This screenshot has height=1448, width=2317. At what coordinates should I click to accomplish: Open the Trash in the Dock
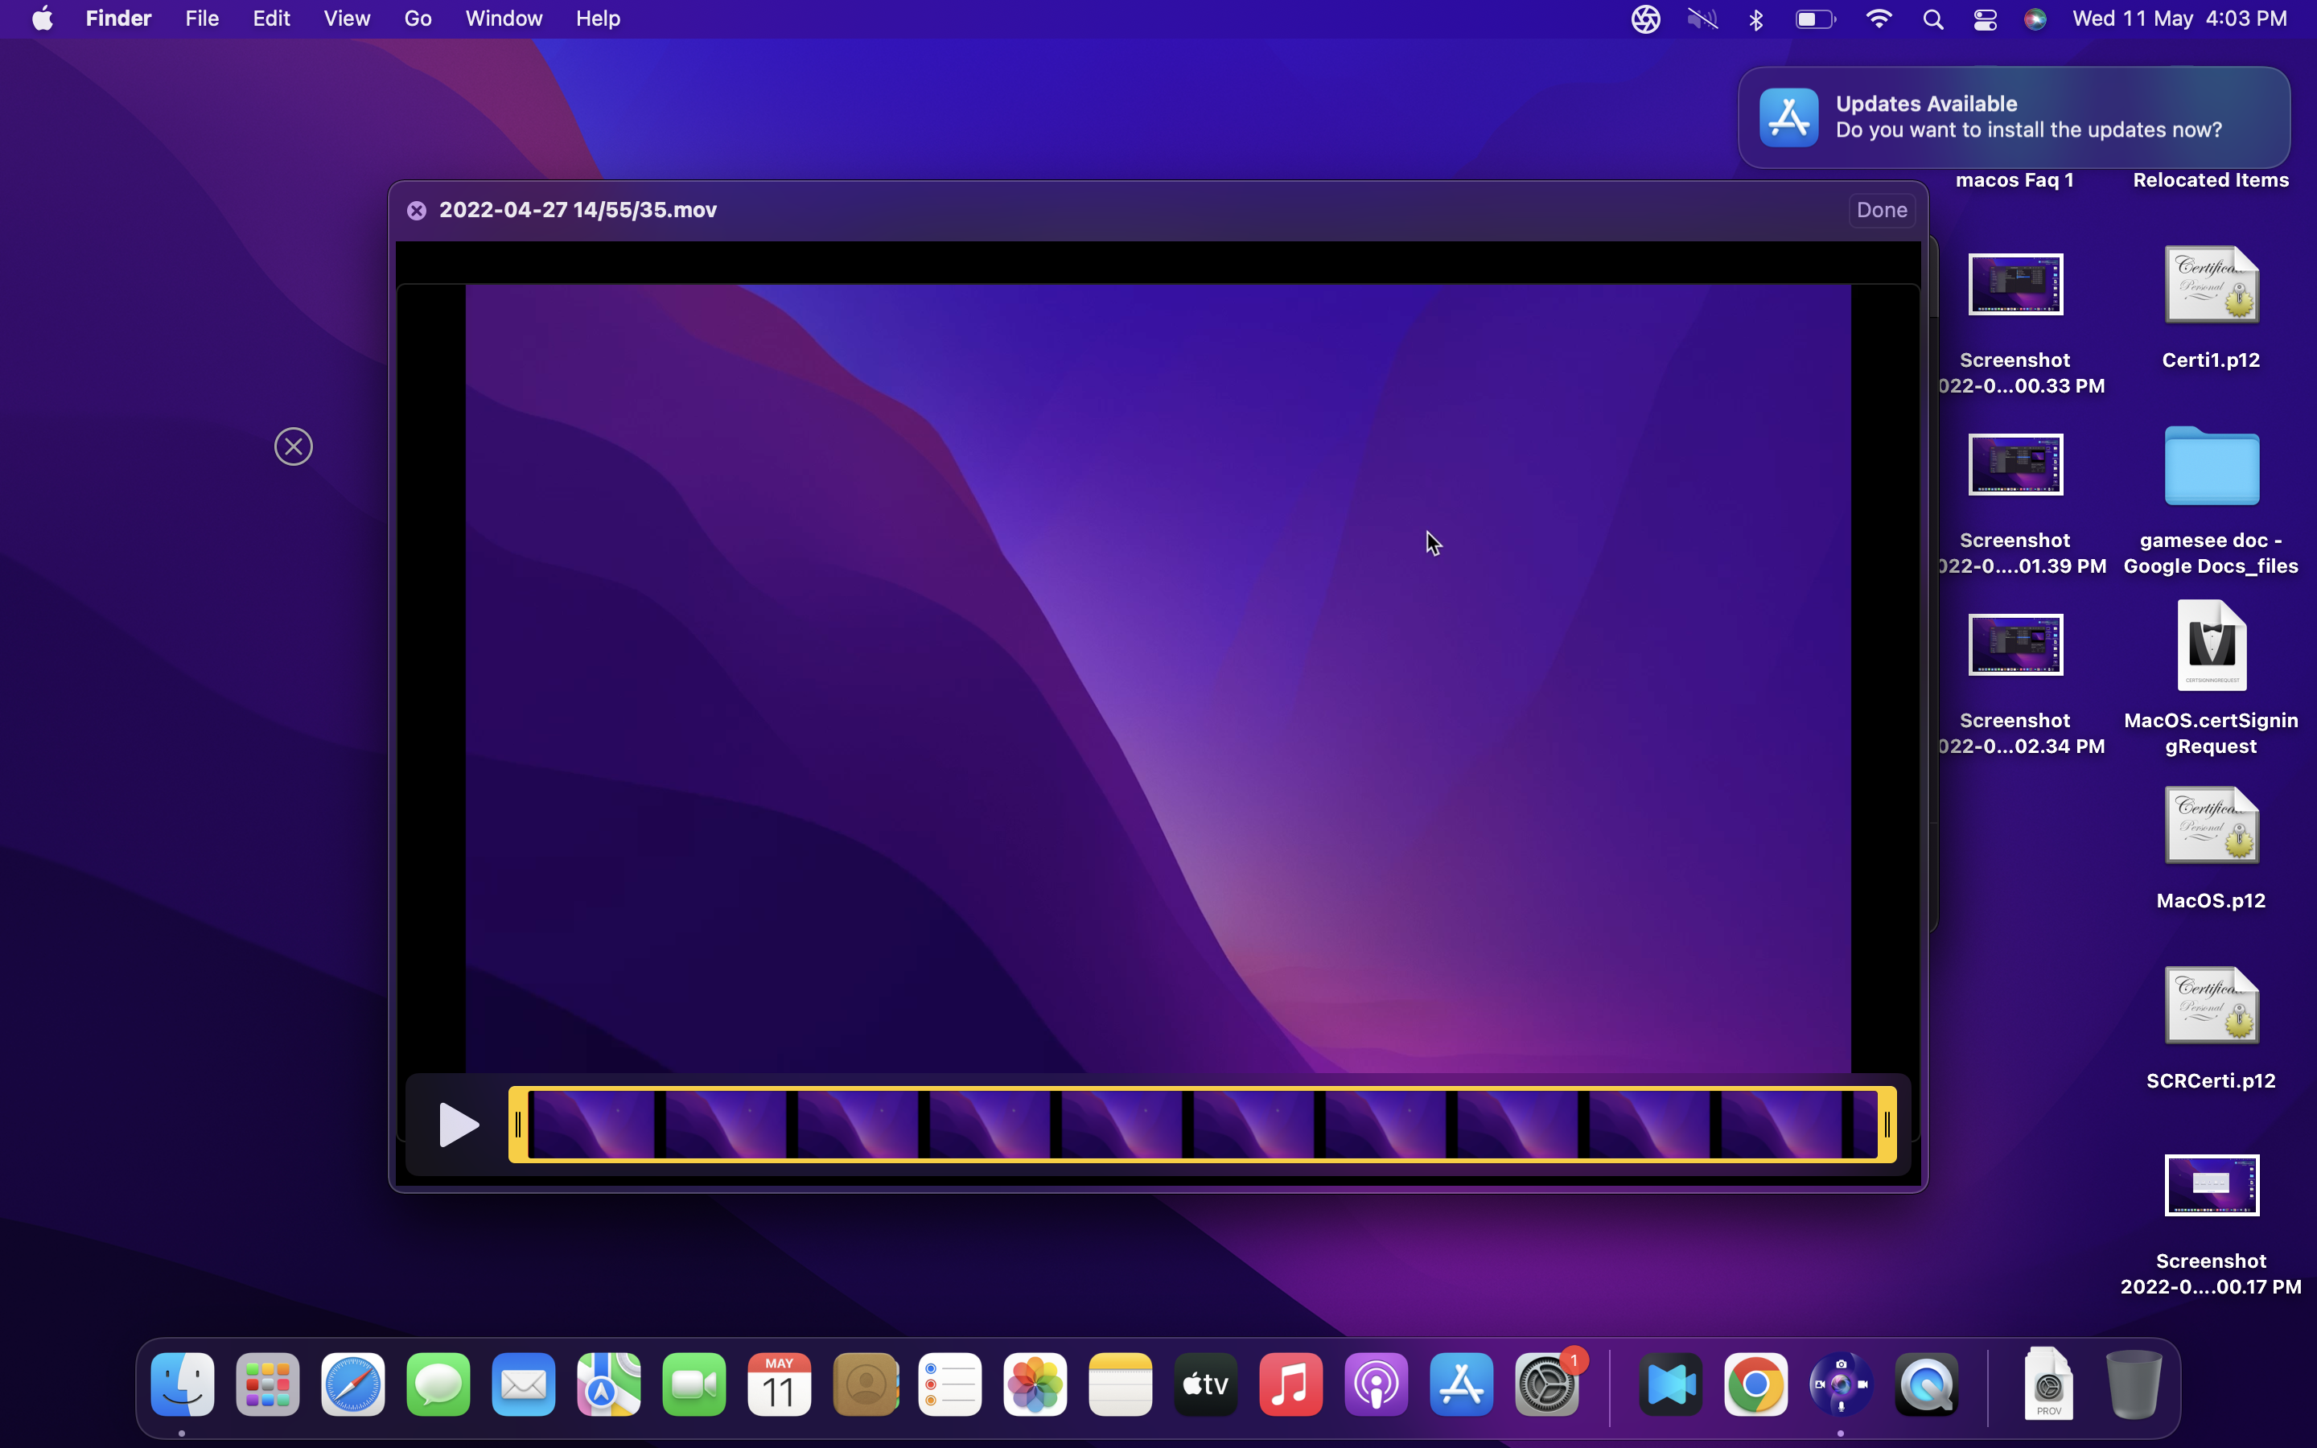click(x=2134, y=1384)
